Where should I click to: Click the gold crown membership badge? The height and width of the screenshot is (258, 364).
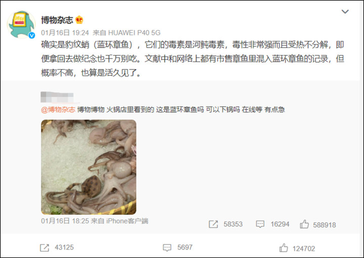click(x=79, y=20)
